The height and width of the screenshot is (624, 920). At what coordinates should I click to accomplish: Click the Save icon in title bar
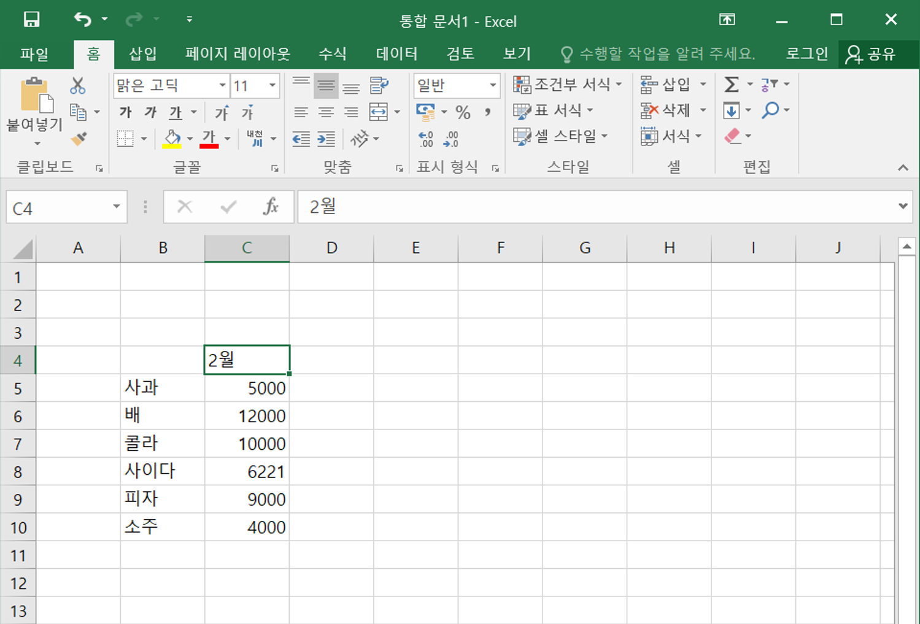(31, 20)
